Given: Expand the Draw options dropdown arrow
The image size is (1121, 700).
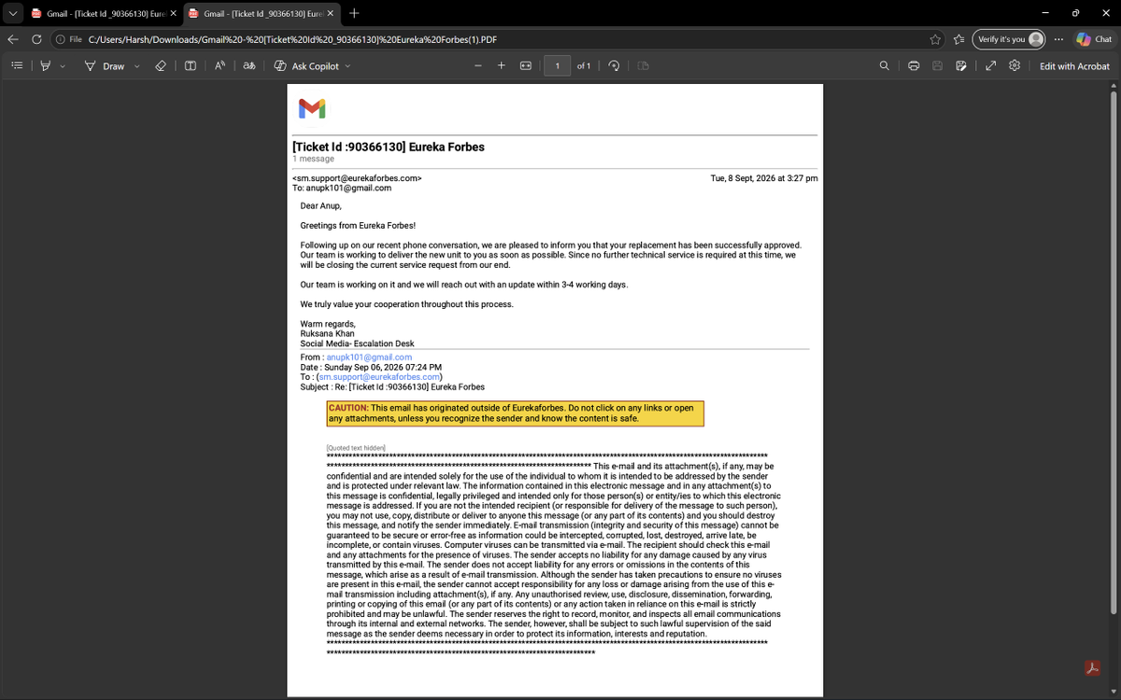Looking at the screenshot, I should 136,66.
